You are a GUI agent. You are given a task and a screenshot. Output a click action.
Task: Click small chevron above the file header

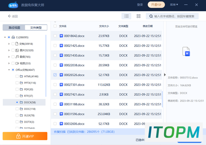click(x=55, y=22)
